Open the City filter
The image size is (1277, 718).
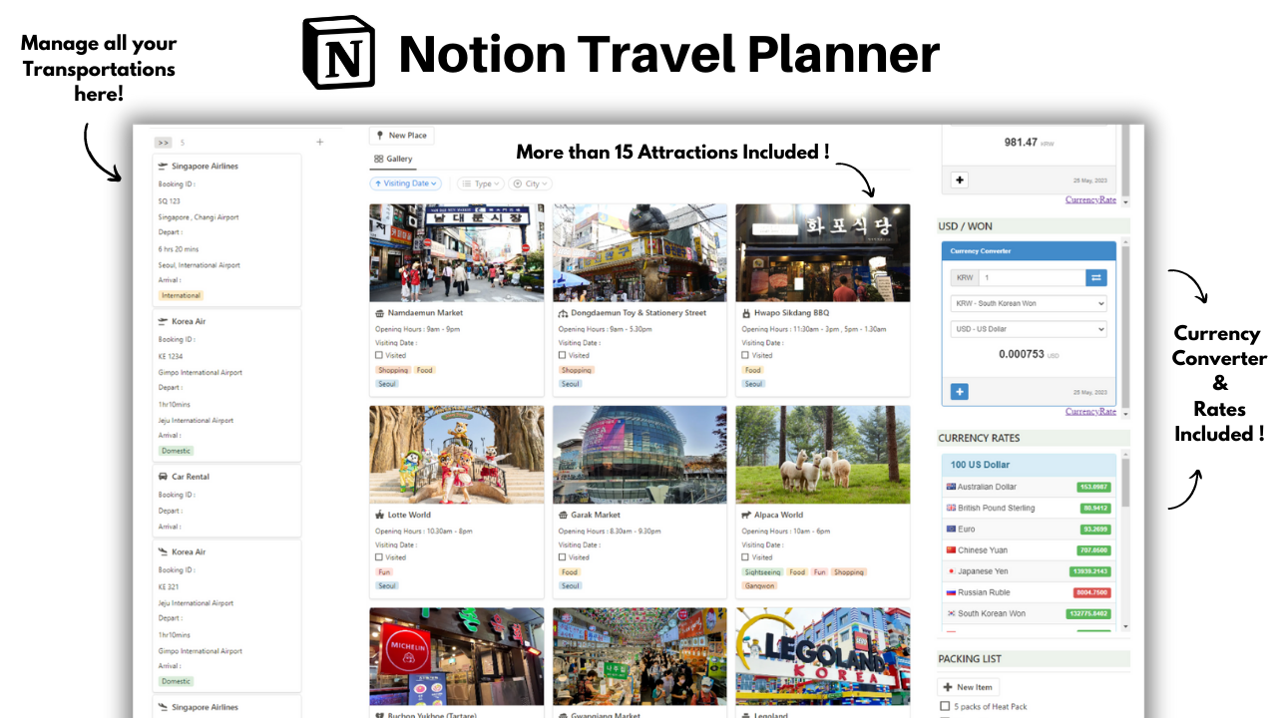(x=530, y=182)
